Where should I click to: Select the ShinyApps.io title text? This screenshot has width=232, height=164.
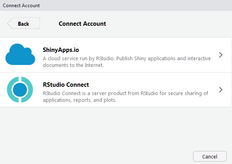[x=61, y=50]
